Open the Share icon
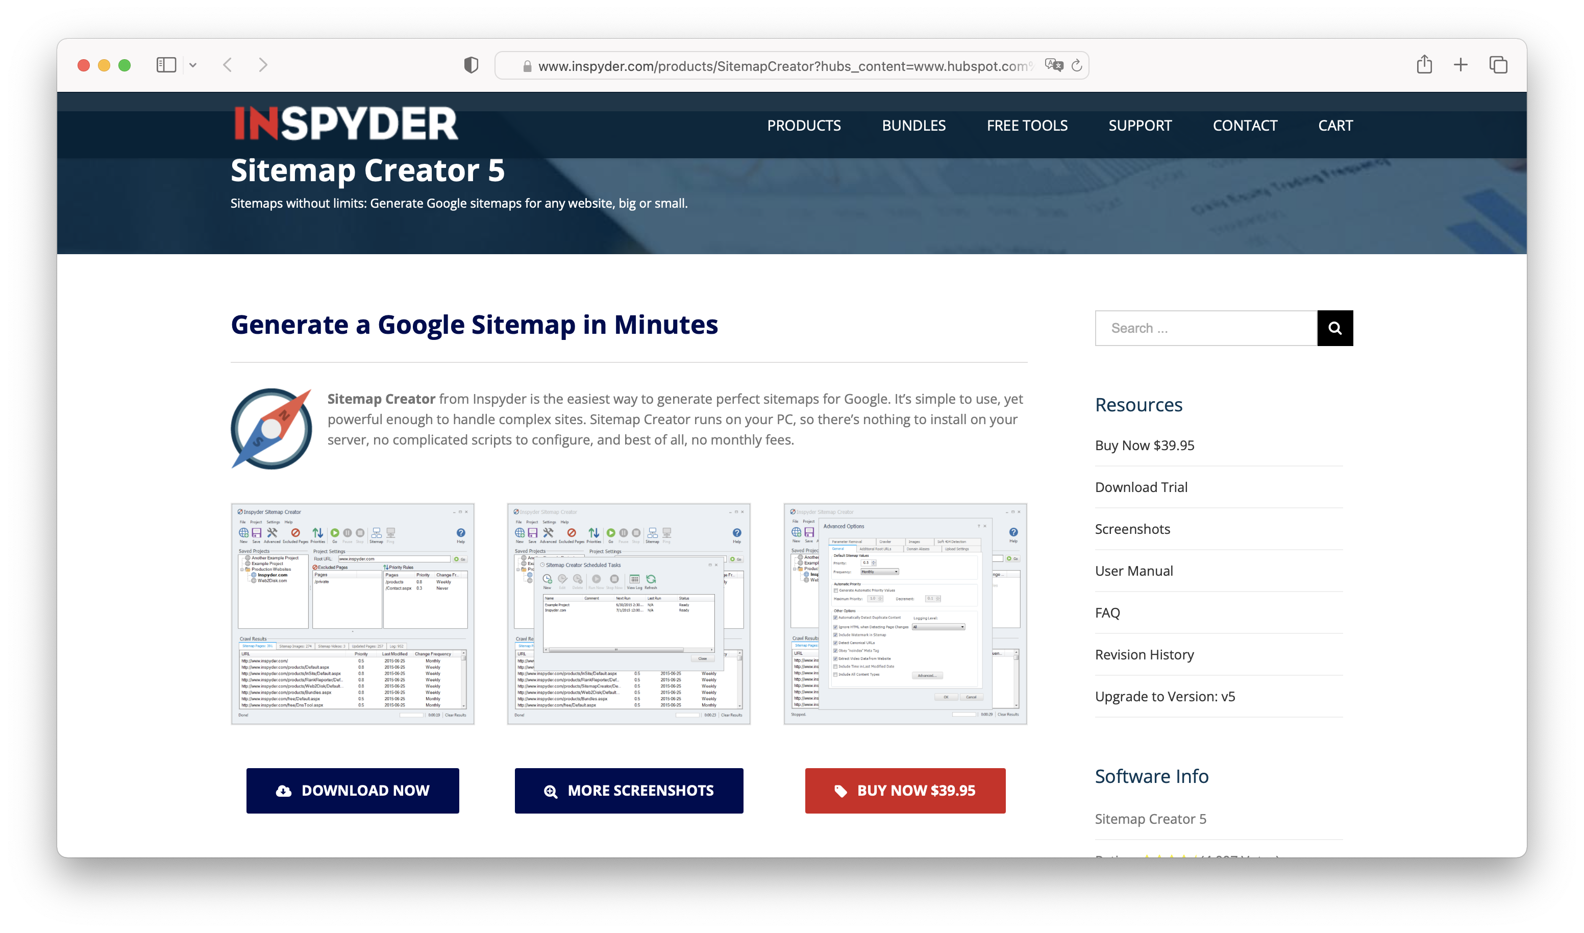Image resolution: width=1584 pixels, height=933 pixels. click(x=1424, y=65)
